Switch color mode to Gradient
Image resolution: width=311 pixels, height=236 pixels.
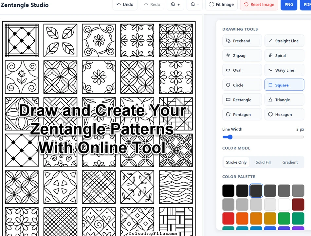pyautogui.click(x=290, y=162)
